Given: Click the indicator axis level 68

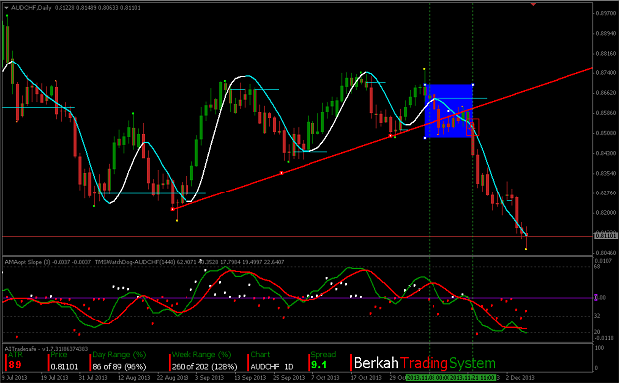Looking at the screenshot, I should tap(597, 266).
